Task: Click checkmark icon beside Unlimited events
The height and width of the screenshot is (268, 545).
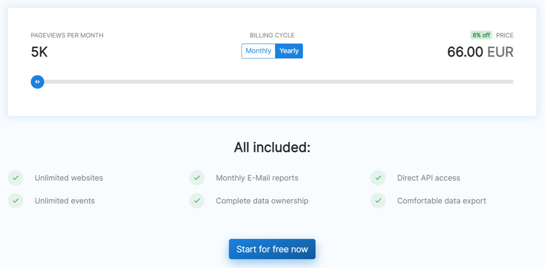Action: [x=16, y=201]
